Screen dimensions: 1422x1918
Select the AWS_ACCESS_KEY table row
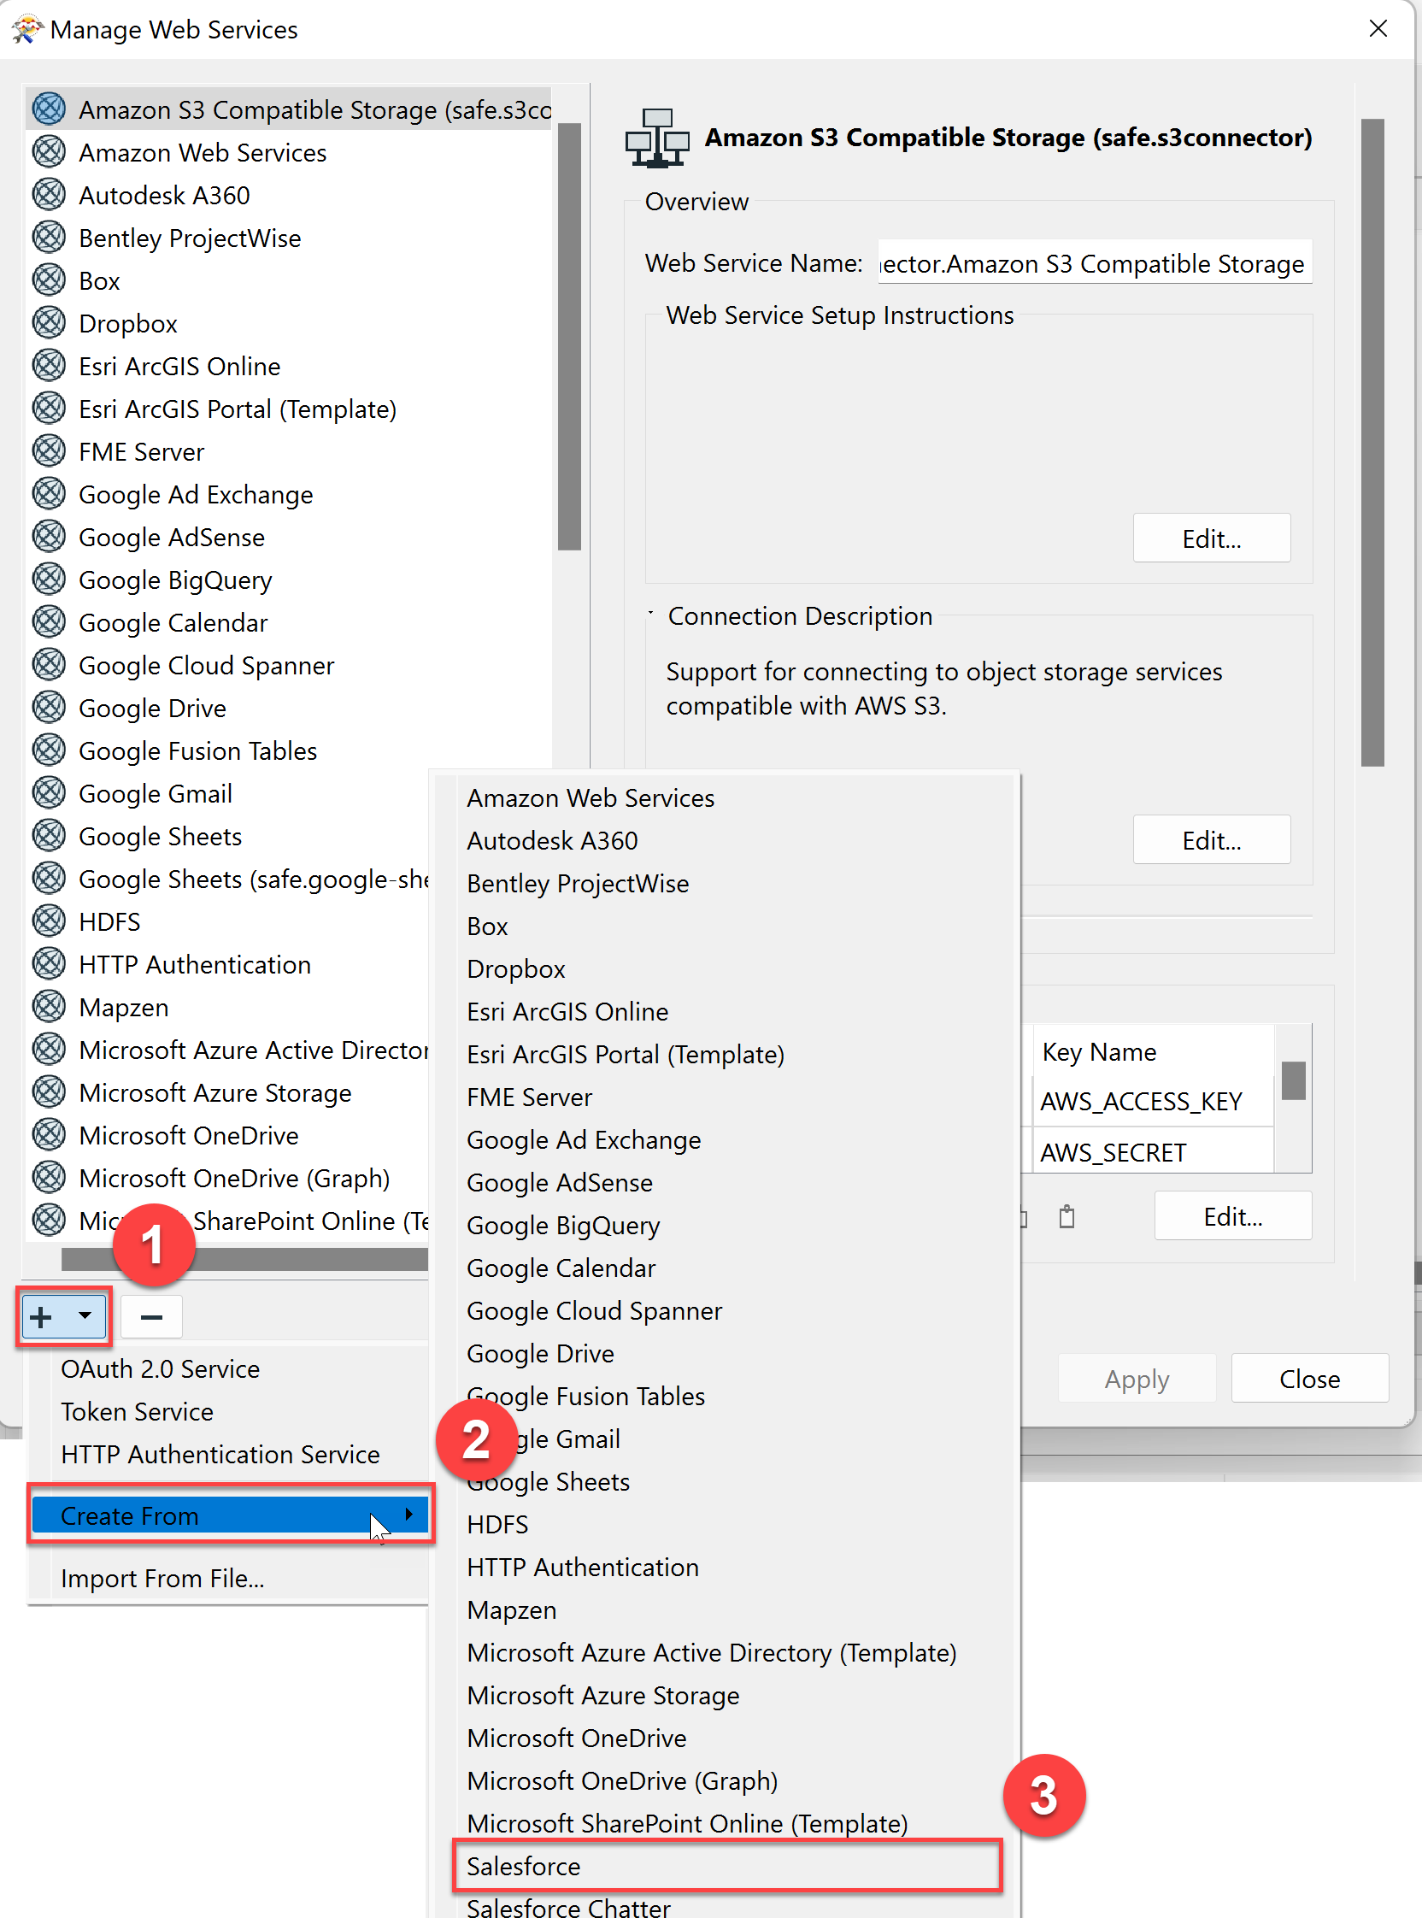coord(1152,1101)
